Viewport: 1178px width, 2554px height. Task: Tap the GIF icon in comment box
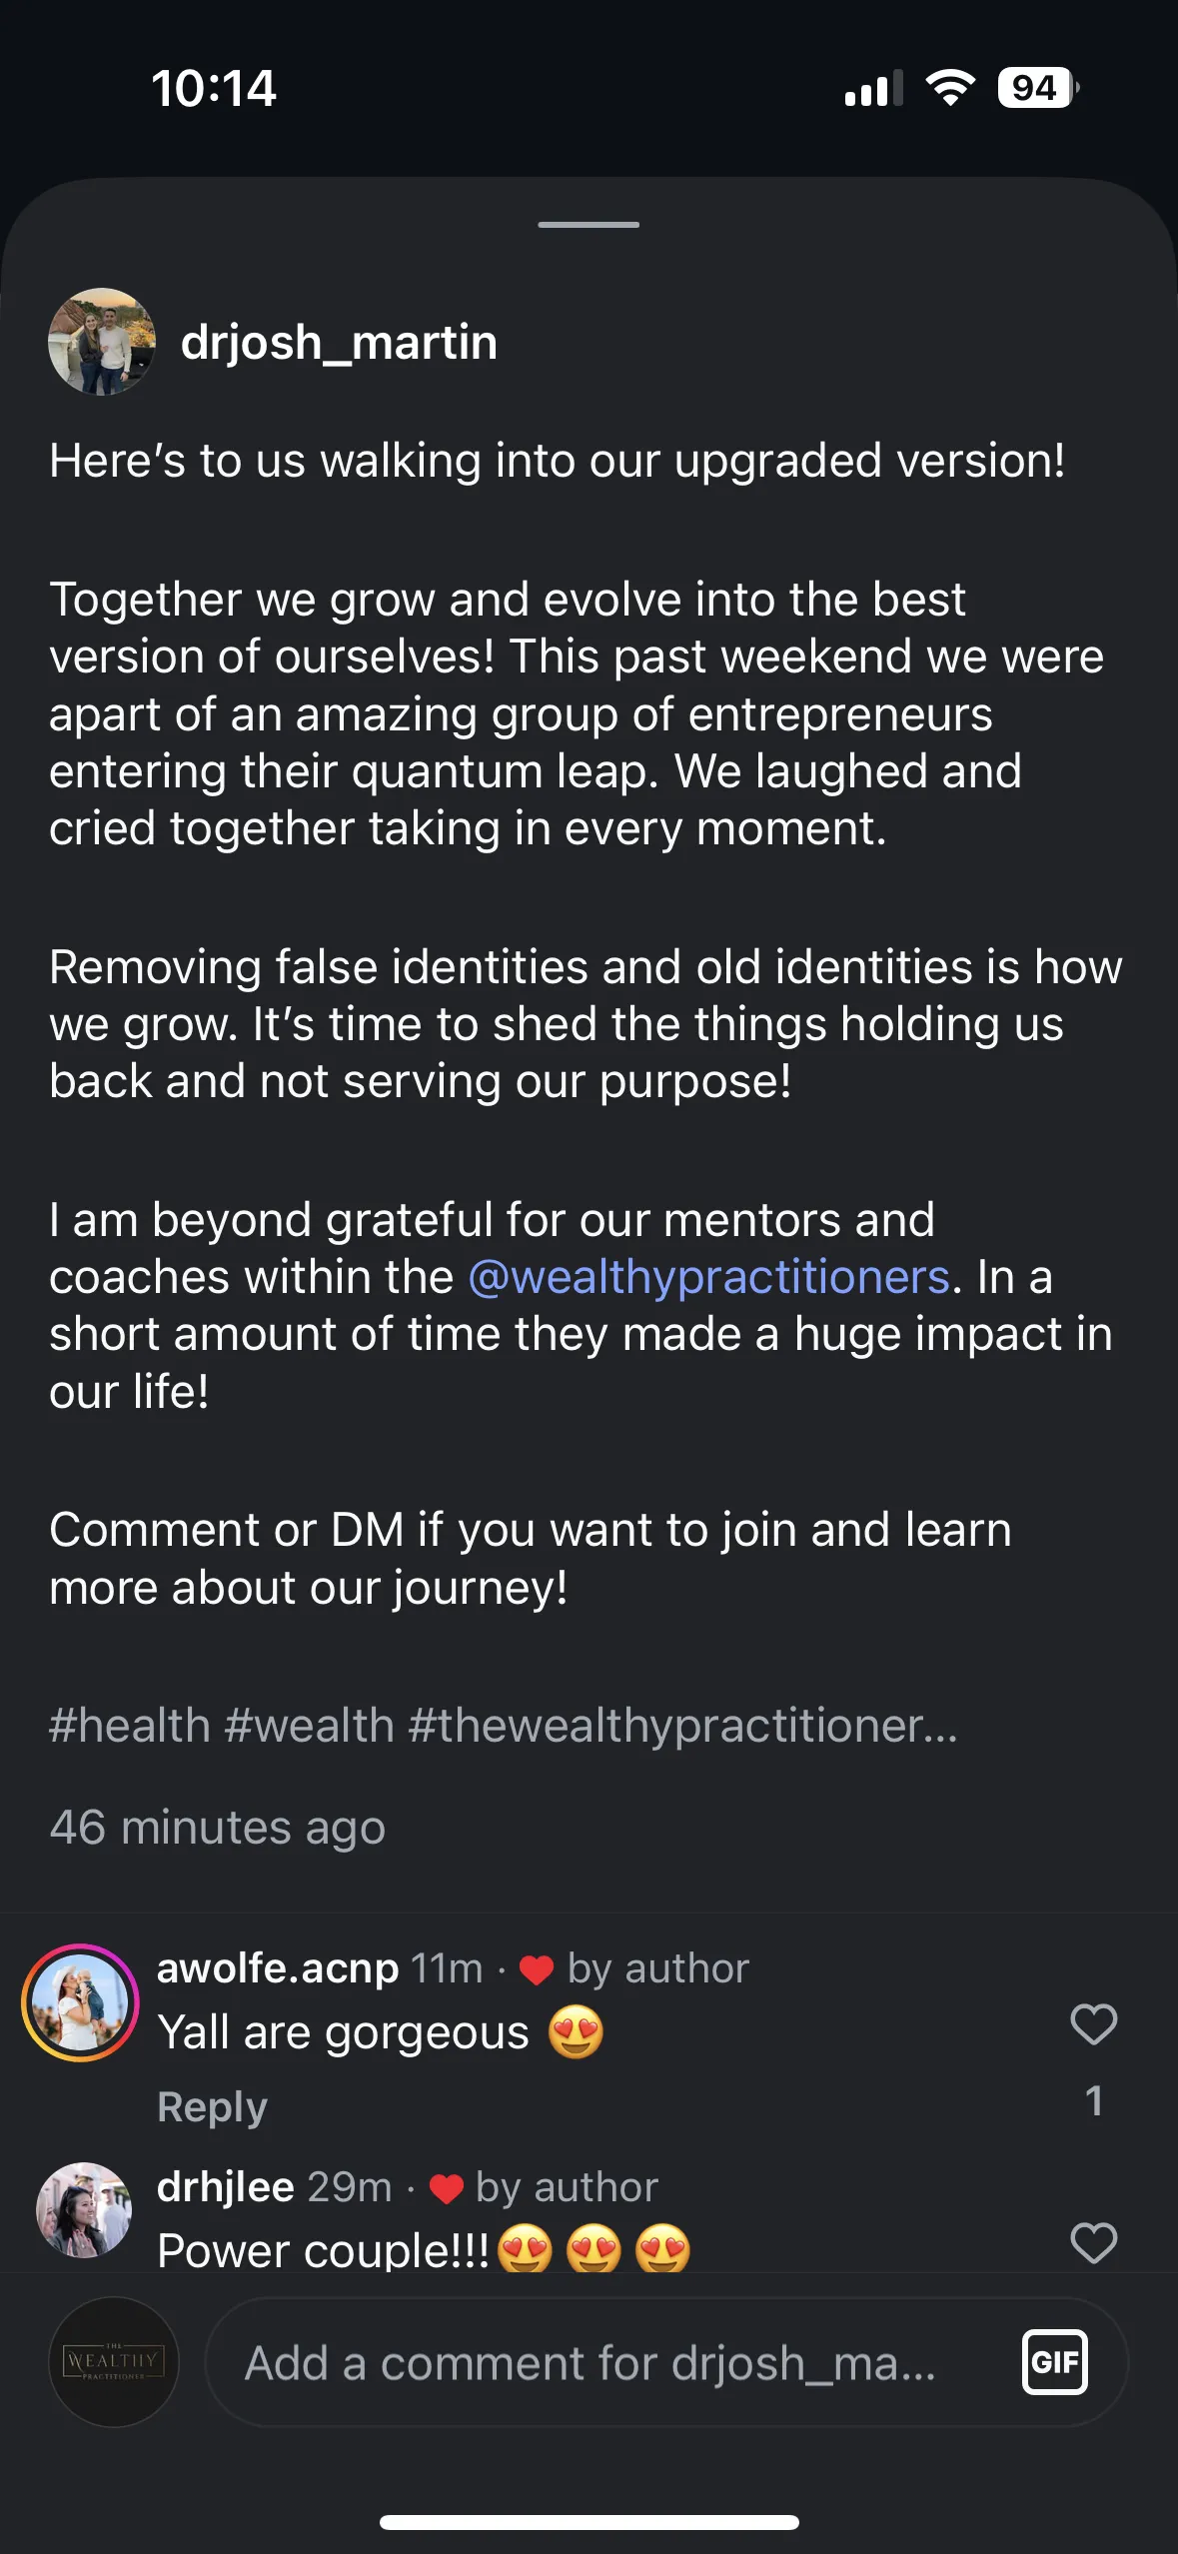pyautogui.click(x=1054, y=2362)
